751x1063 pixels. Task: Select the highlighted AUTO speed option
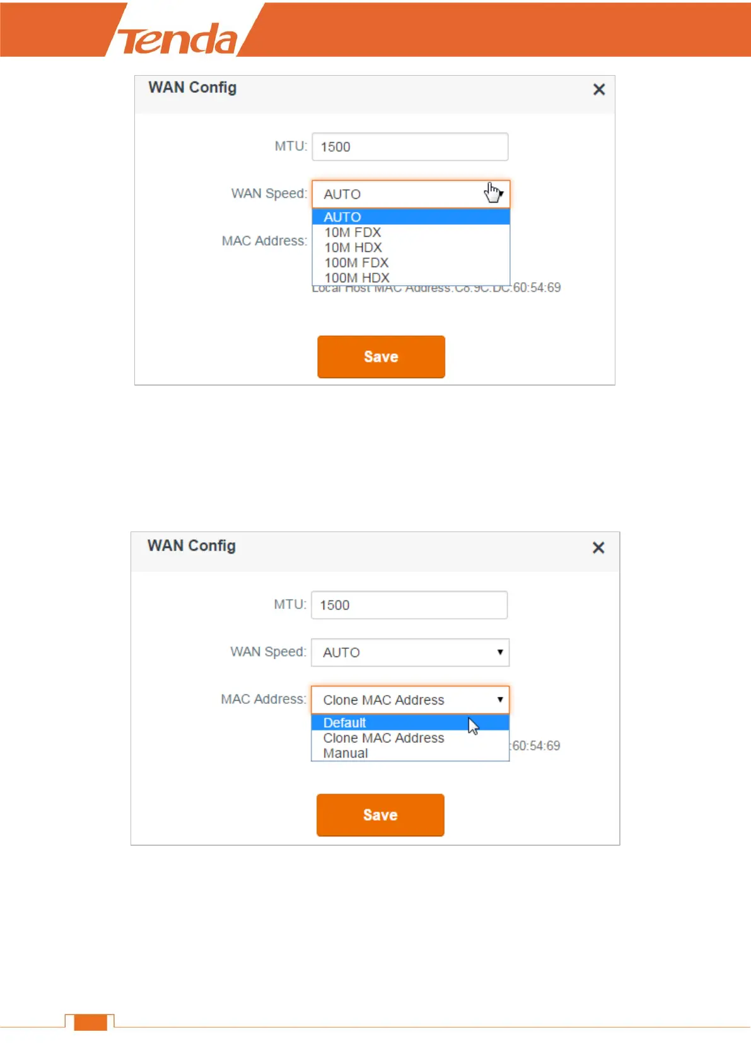(410, 217)
